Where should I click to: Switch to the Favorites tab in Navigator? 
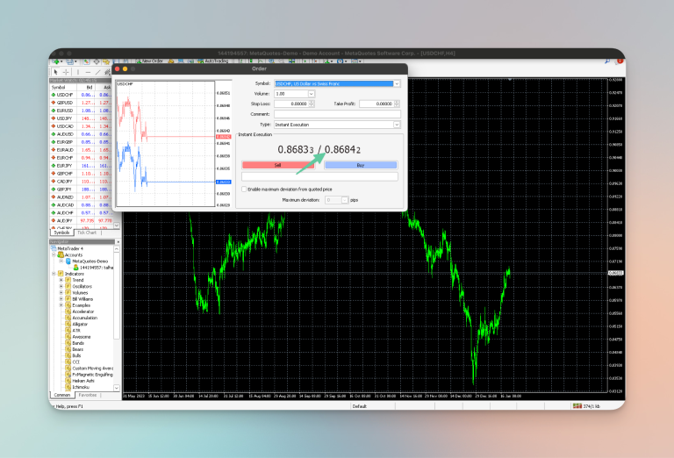point(87,395)
